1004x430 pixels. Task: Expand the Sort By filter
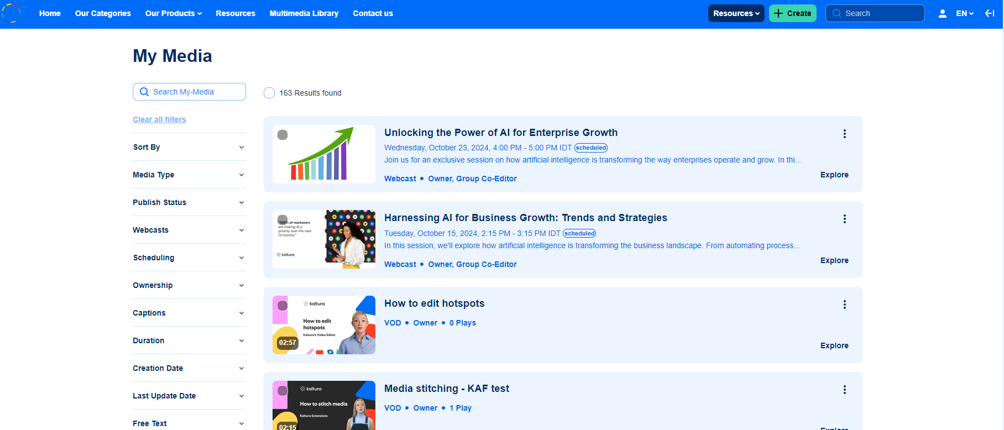[x=189, y=147]
